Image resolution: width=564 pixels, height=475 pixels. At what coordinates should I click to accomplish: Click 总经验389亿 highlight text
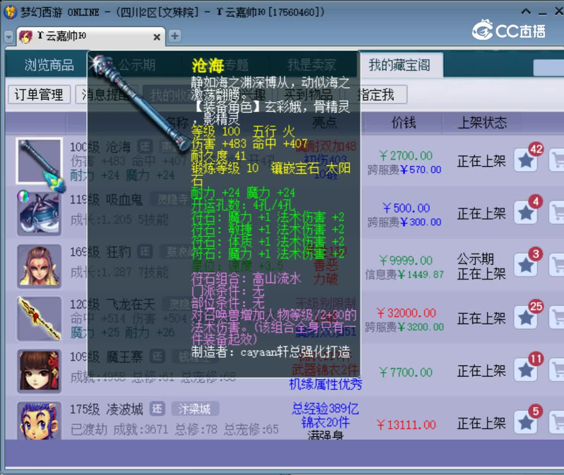[325, 408]
